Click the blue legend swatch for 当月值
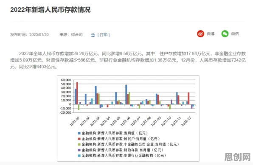Viewport: 253px width, 165px height. 79,133
